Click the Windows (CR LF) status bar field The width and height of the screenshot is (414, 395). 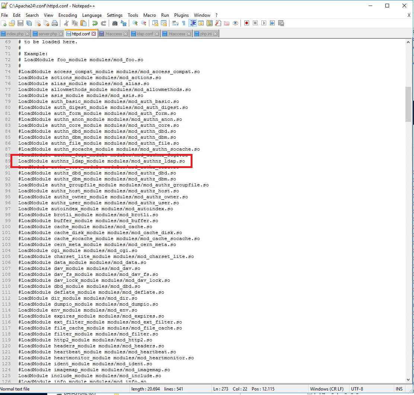click(x=327, y=389)
